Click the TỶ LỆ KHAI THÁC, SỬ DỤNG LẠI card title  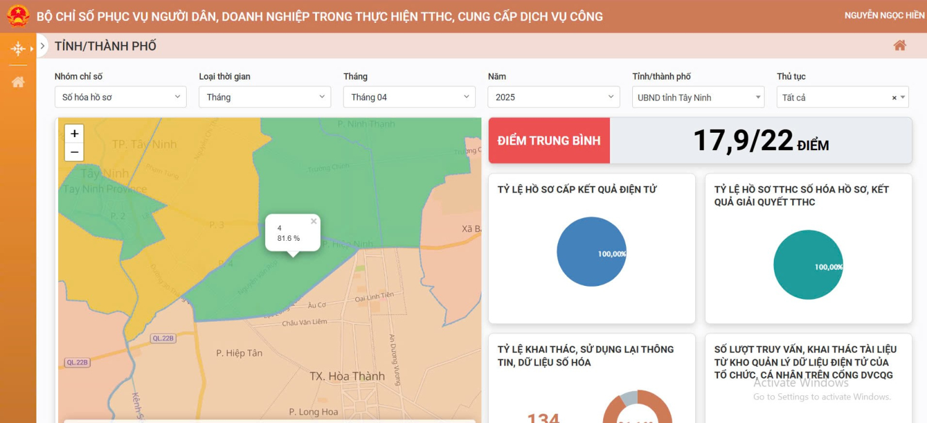pos(586,356)
